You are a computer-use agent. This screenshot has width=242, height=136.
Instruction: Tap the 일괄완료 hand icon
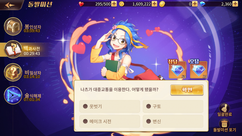tap(224, 108)
